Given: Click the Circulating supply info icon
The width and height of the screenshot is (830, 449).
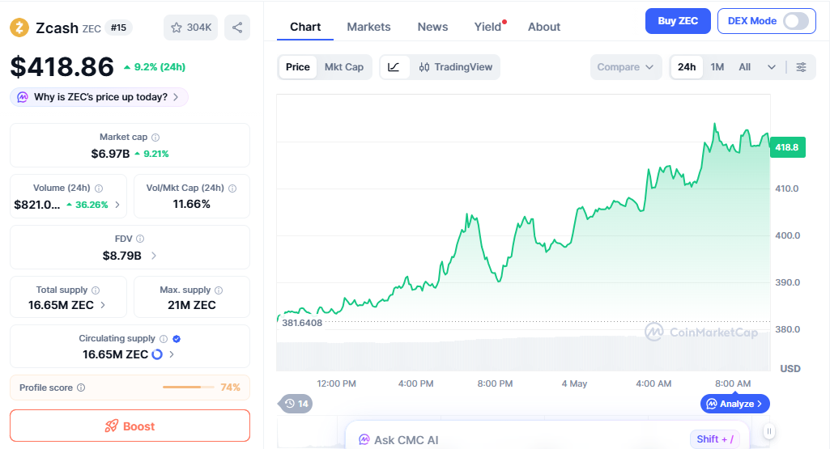Looking at the screenshot, I should 164,339.
